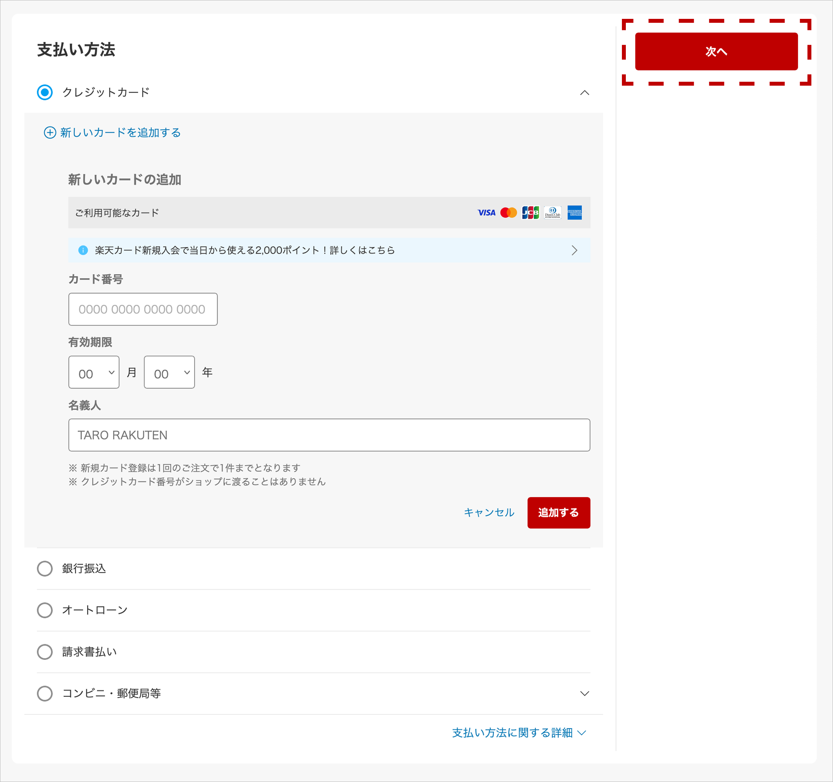Screen dimensions: 833x782
Task: Click the blue info icon on the banner
Action: (x=83, y=250)
